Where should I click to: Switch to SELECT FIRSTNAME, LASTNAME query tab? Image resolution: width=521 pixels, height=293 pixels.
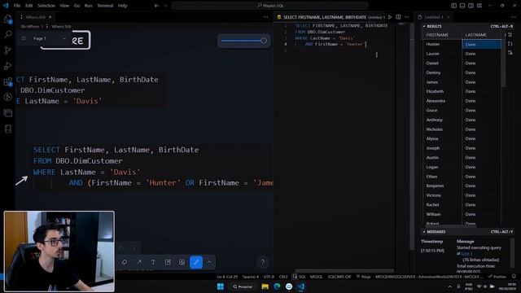(331, 17)
